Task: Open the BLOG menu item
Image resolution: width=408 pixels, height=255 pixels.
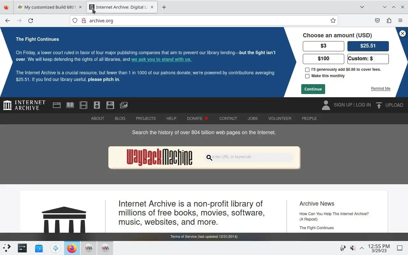Action: [x=120, y=119]
